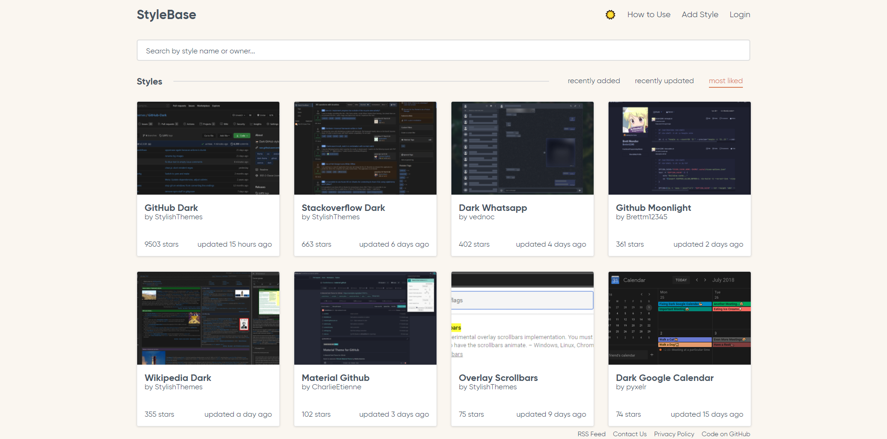Click 'updated 2 days ago' text

pyautogui.click(x=708, y=244)
